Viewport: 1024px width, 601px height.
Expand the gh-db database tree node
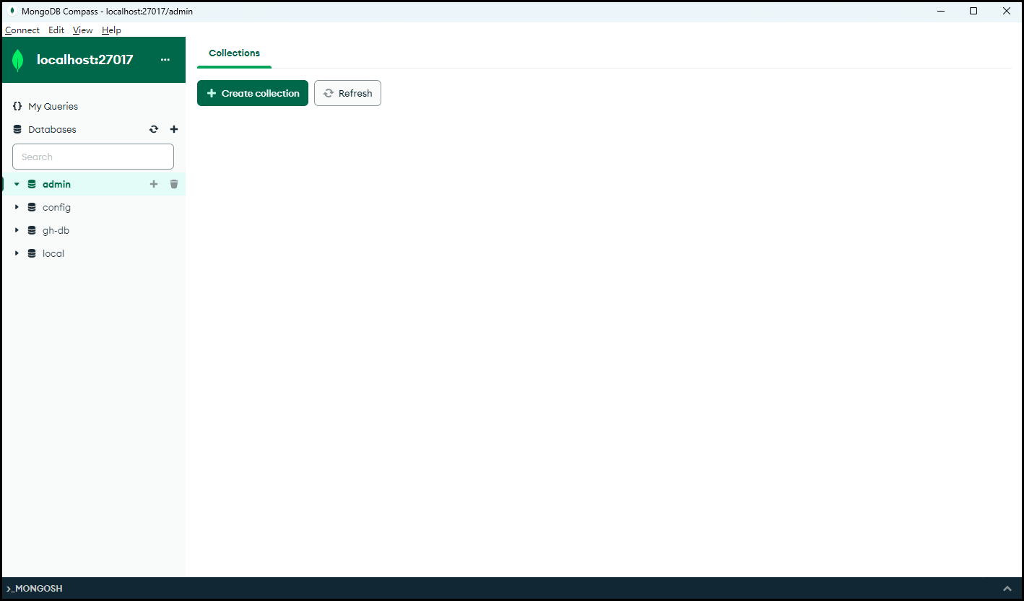pyautogui.click(x=17, y=231)
